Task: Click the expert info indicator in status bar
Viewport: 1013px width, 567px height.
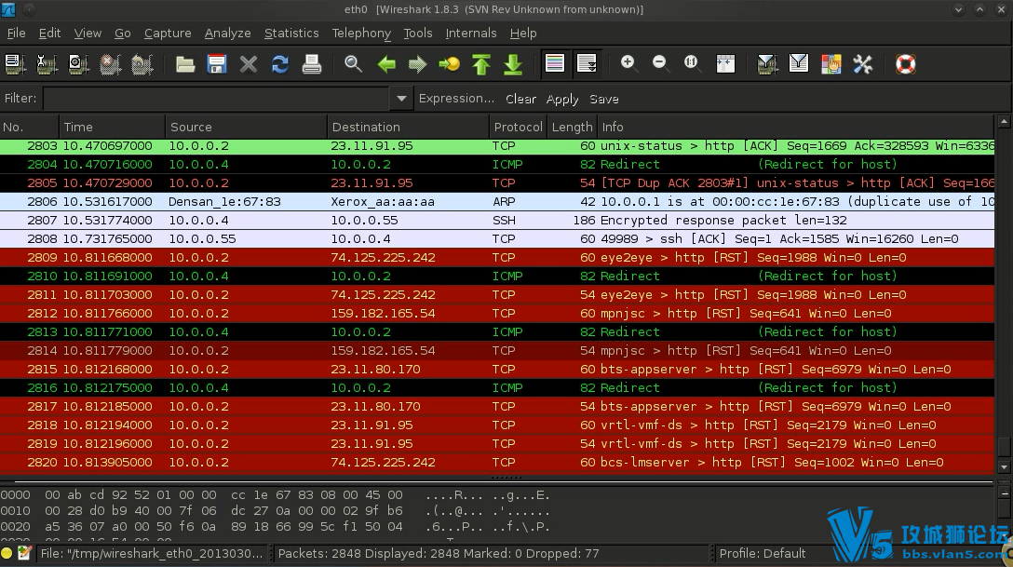Action: pyautogui.click(x=7, y=553)
